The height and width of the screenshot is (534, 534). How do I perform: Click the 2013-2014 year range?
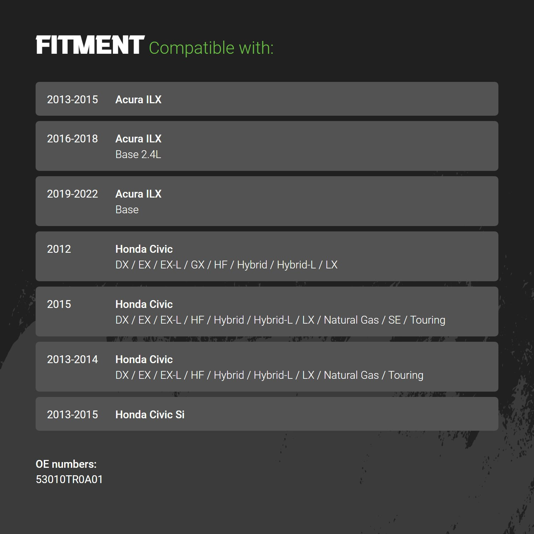(72, 359)
